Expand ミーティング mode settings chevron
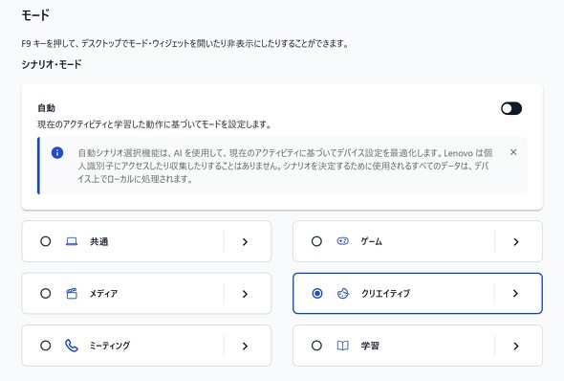The image size is (564, 381). [245, 347]
